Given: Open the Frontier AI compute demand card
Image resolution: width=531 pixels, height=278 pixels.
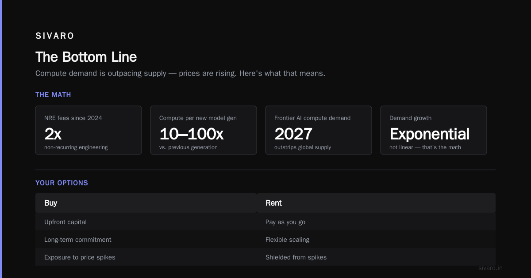Looking at the screenshot, I should pos(319,130).
